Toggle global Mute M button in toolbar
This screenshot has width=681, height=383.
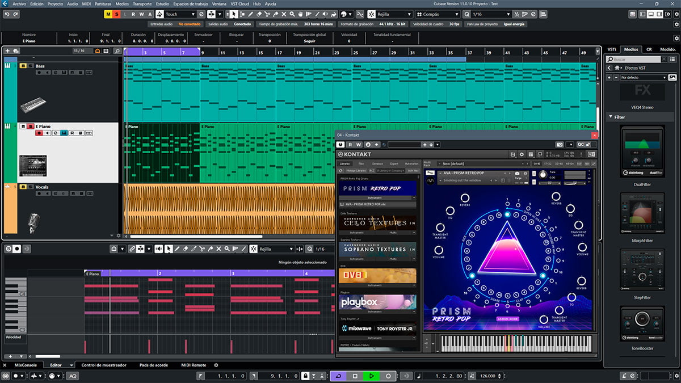108,14
